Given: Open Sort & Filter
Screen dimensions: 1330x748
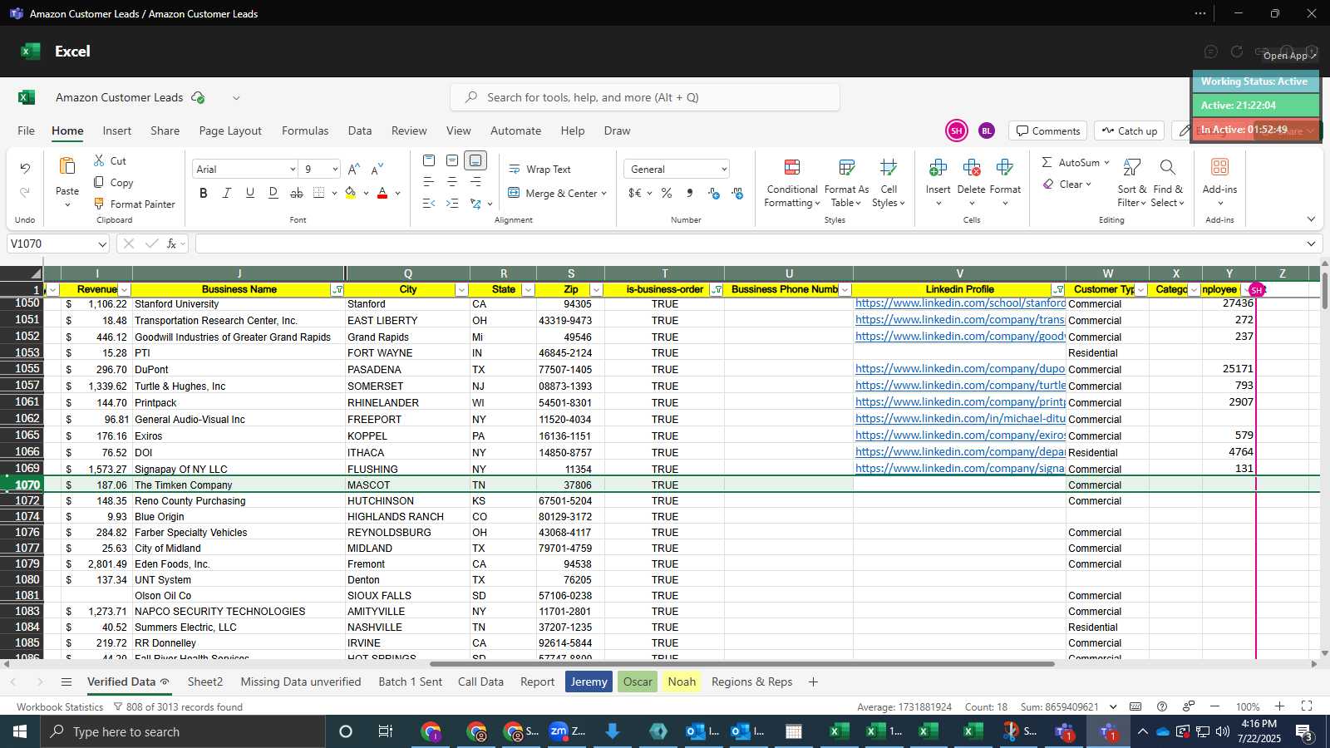Looking at the screenshot, I should (x=1131, y=183).
